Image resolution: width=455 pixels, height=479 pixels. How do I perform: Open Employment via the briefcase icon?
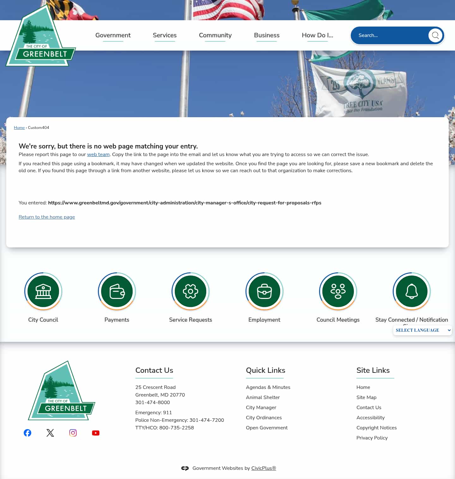[264, 291]
